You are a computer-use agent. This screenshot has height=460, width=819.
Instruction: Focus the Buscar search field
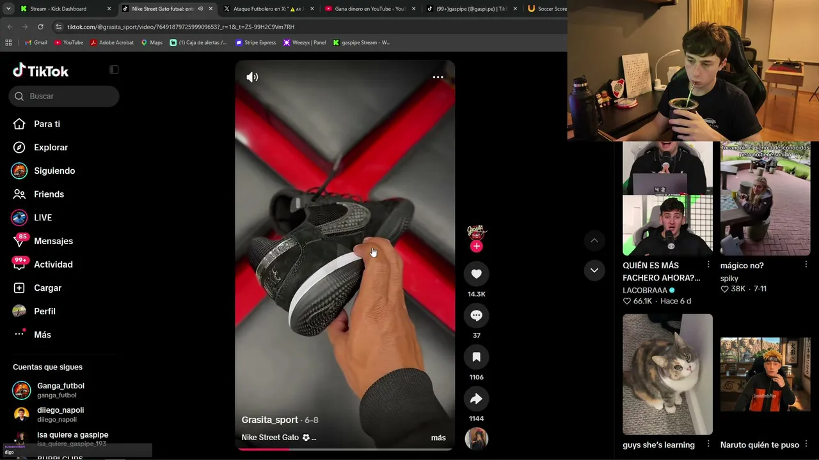pos(64,96)
